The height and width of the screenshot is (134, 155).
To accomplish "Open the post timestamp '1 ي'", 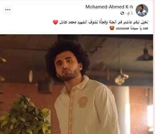I will (x=130, y=13).
